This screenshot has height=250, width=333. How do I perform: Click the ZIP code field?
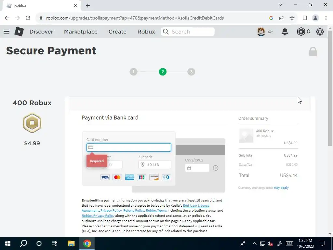coord(154,164)
